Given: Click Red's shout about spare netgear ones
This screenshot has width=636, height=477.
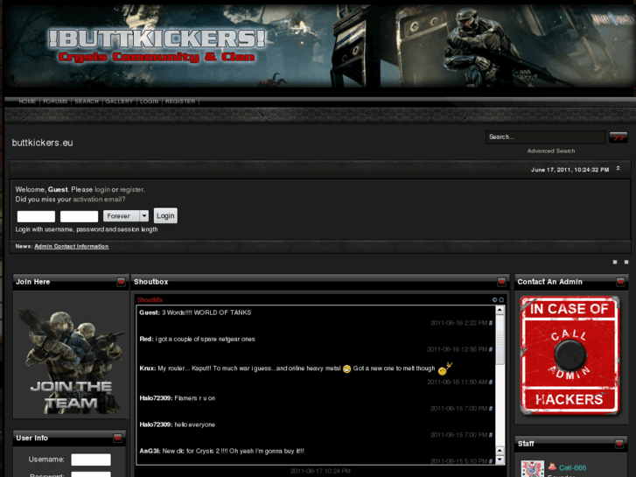Looking at the screenshot, I should [205, 339].
